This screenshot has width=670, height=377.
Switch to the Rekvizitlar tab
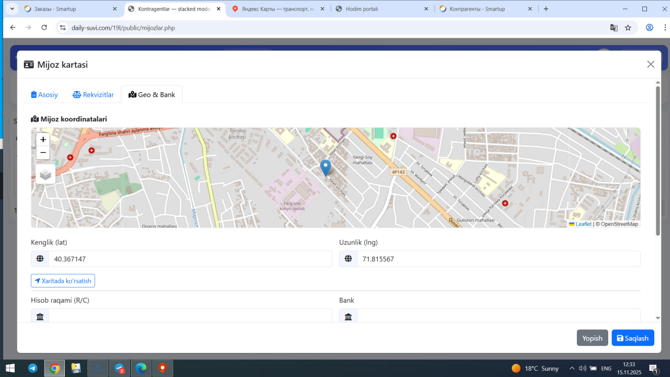click(x=93, y=95)
